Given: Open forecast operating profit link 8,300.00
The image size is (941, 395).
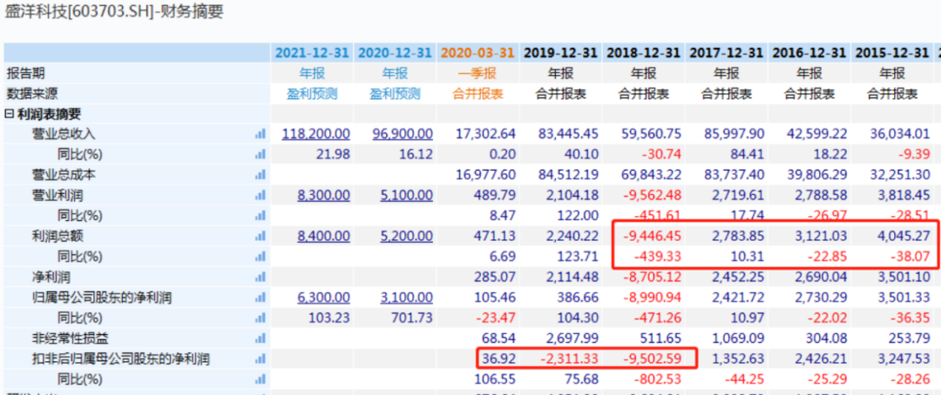Looking at the screenshot, I should coord(324,196).
